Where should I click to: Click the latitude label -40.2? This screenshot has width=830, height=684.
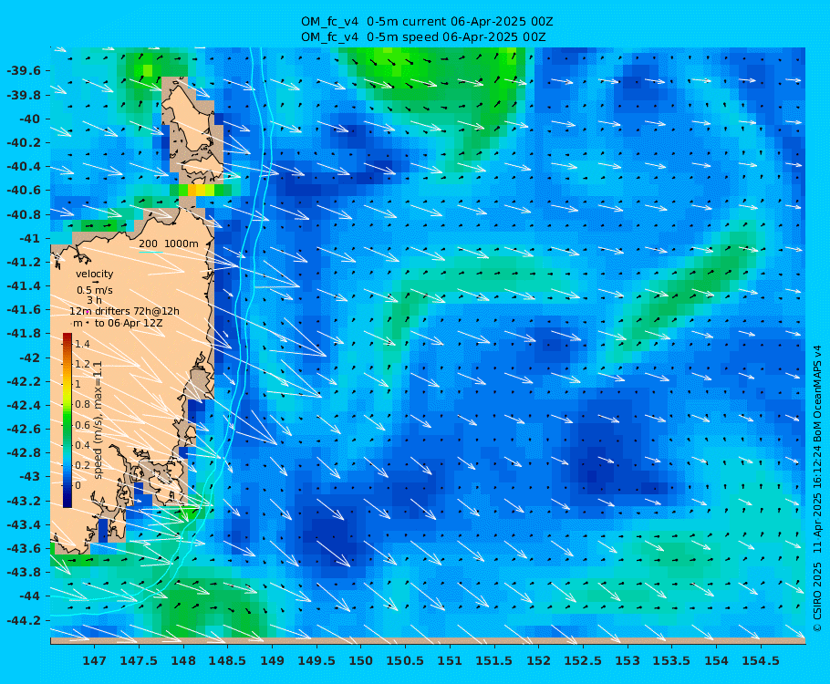point(24,143)
